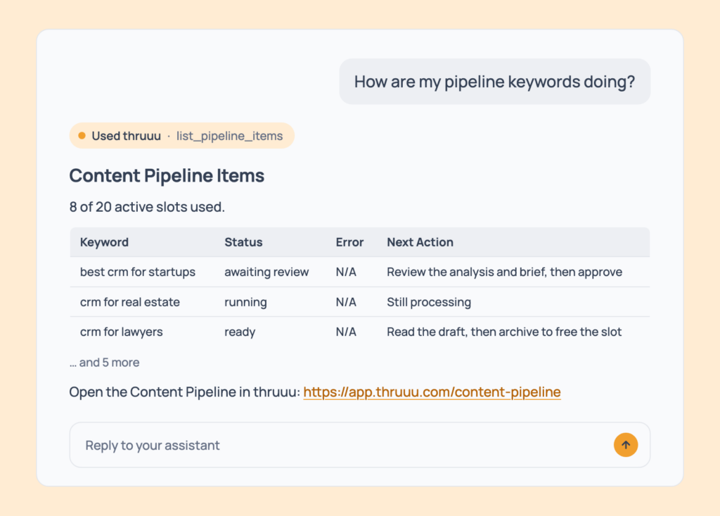This screenshot has height=516, width=720.
Task: Select the 'best crm for startups' keyword cell
Action: pos(138,272)
